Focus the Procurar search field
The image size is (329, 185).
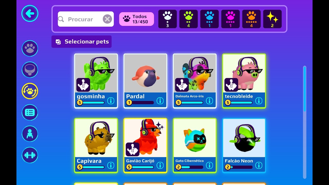86,19
